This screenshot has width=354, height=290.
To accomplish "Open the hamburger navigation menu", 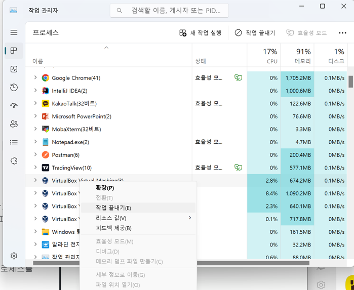I will (x=14, y=32).
